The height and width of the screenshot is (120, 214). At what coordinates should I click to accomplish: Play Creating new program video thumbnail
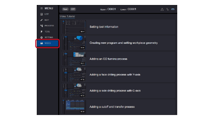pos(74,43)
